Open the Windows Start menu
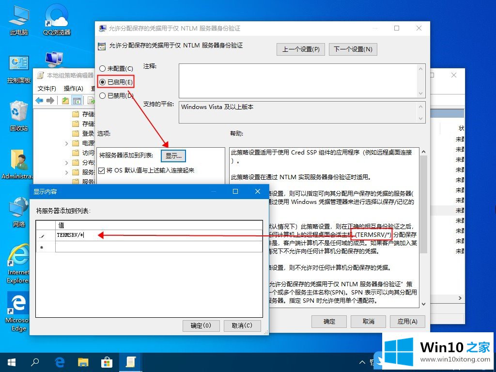This screenshot has height=372, width=496. pos(12,362)
